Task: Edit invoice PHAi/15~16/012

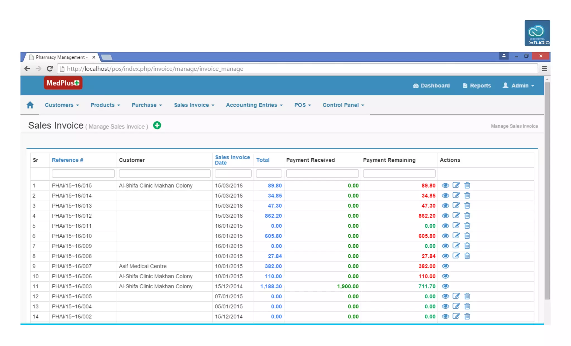Action: click(456, 215)
